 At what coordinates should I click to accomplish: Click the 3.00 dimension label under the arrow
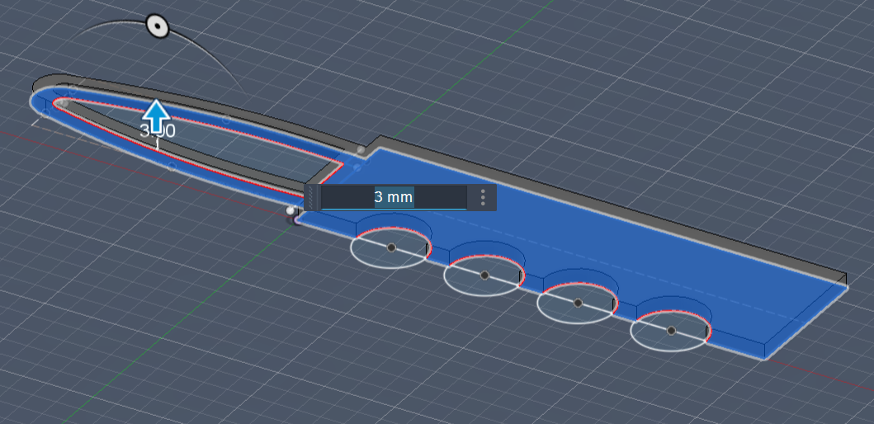click(x=157, y=131)
